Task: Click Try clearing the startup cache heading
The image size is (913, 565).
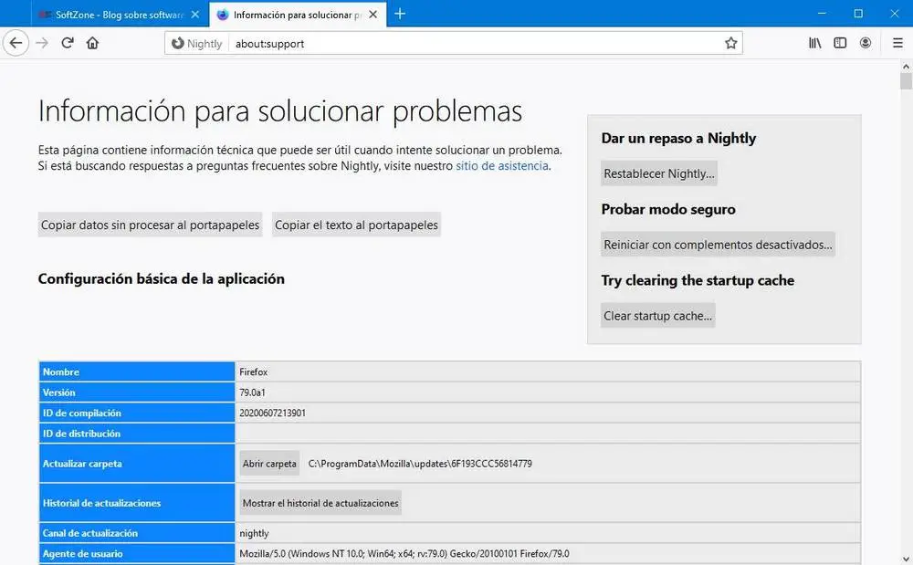Action: click(x=698, y=280)
